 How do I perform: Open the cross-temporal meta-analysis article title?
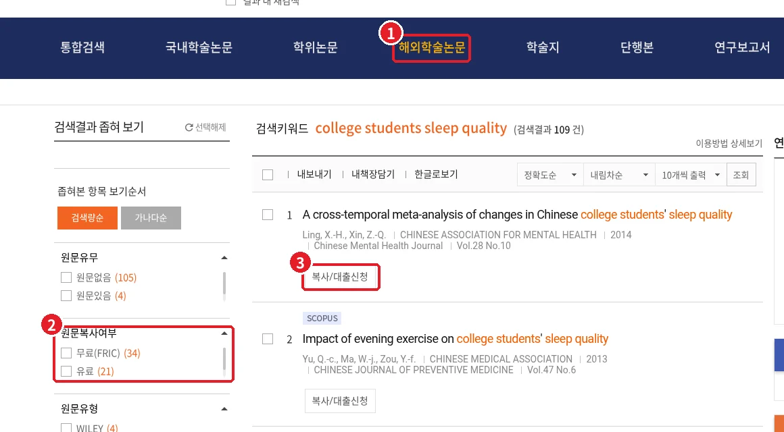click(517, 215)
